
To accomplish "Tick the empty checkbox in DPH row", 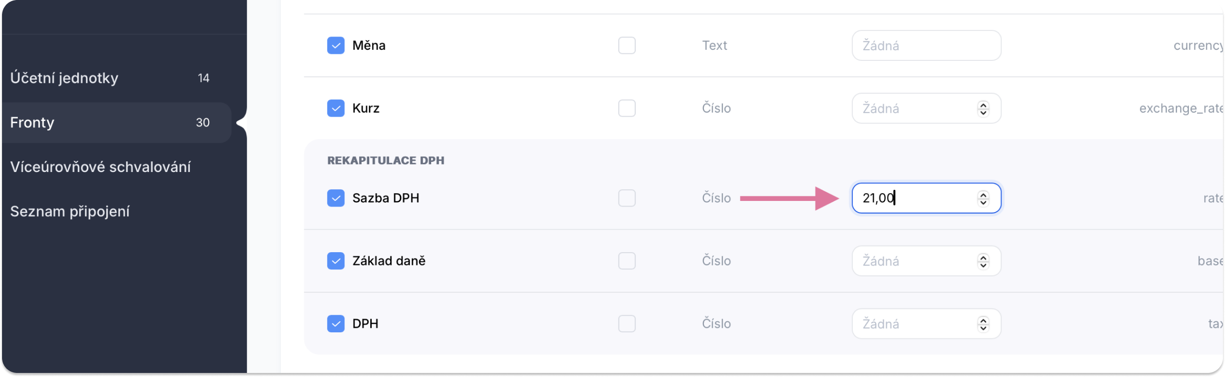I will (627, 324).
